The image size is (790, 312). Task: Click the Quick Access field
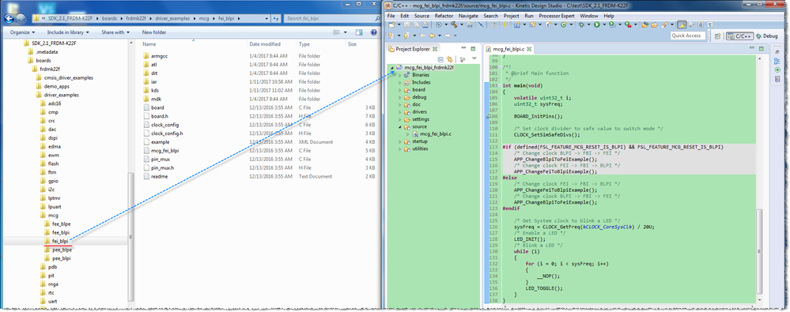[688, 36]
